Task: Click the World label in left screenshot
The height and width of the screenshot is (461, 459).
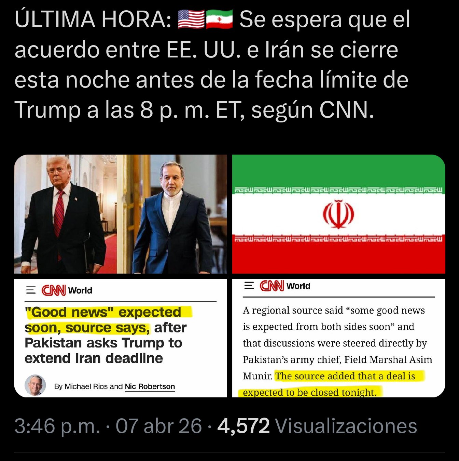Action: (80, 291)
